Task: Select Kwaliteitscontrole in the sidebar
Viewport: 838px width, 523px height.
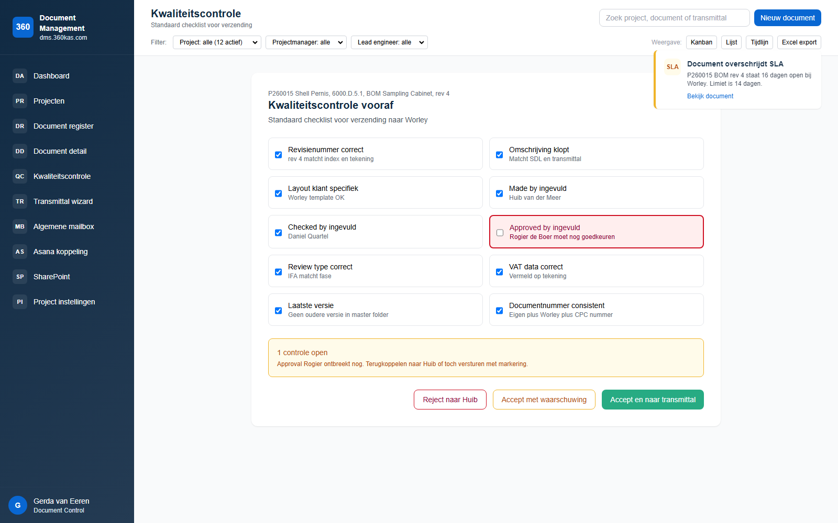Action: [67, 176]
